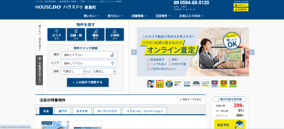Click the ログイン login button
Image resolution: width=284 pixels, height=129 pixels.
point(241,5)
